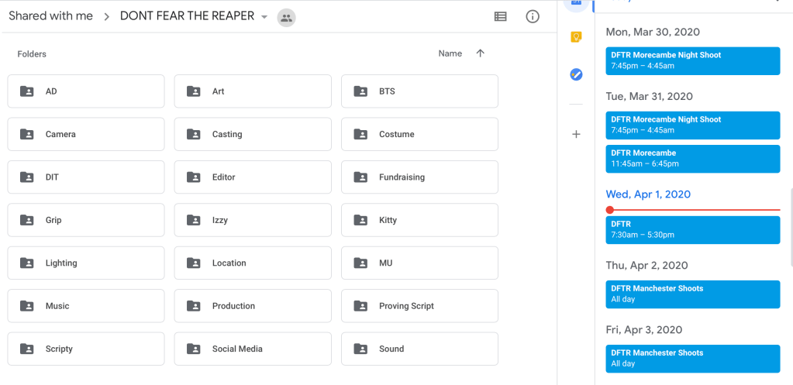This screenshot has width=793, height=385.
Task: Open the Fundraising folder
Action: [419, 177]
